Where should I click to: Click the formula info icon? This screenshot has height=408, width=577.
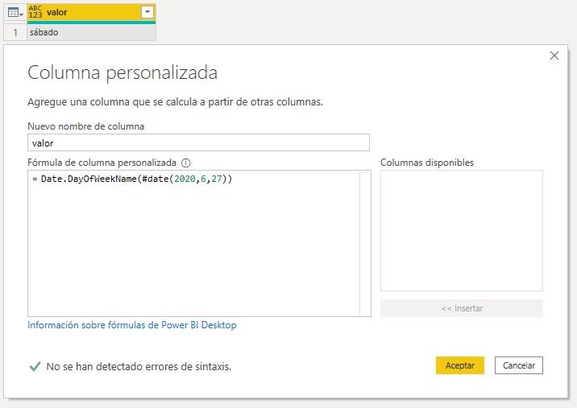point(186,163)
